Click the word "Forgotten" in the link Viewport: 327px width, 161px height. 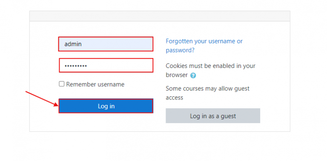[179, 41]
